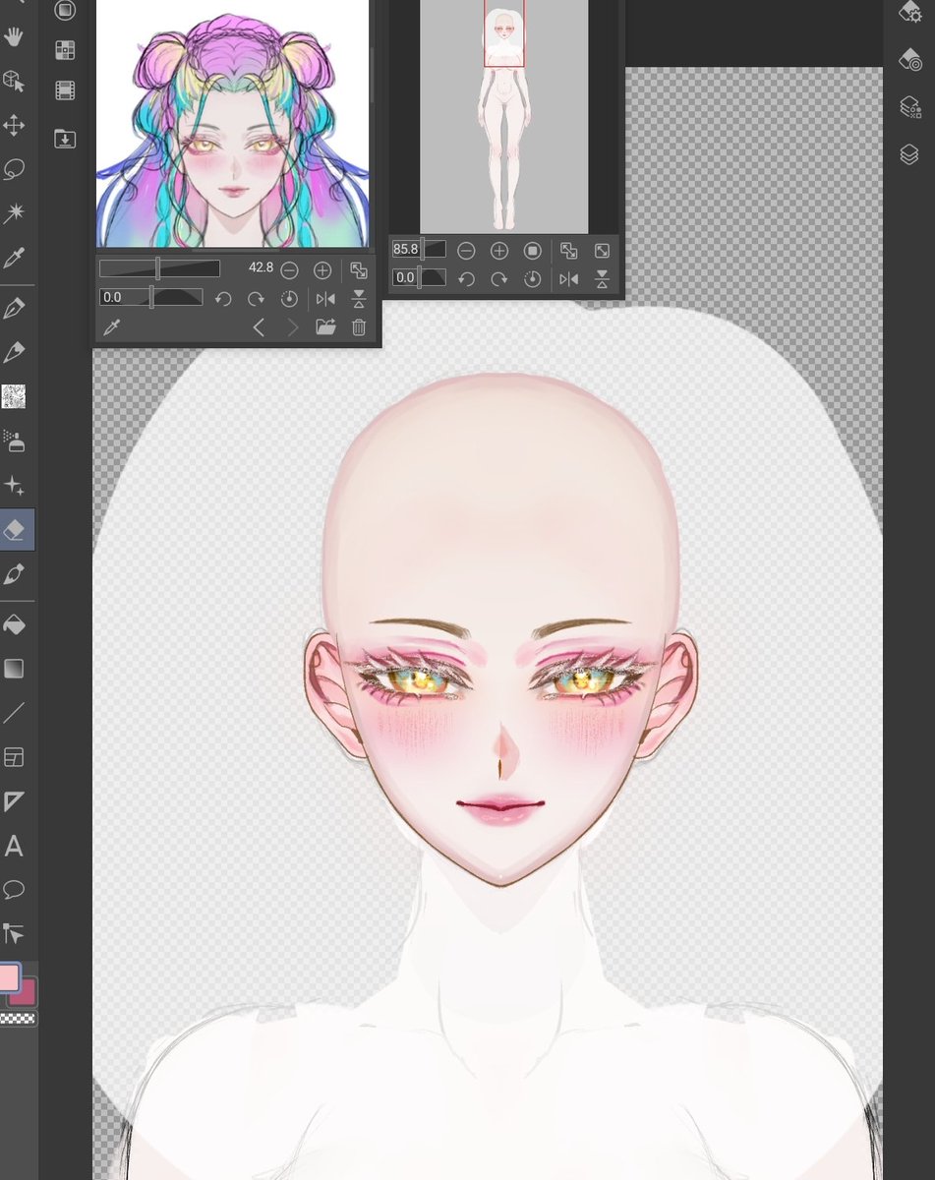
Task: Select the Eyedropper tool in the left toolbar
Action: click(14, 258)
